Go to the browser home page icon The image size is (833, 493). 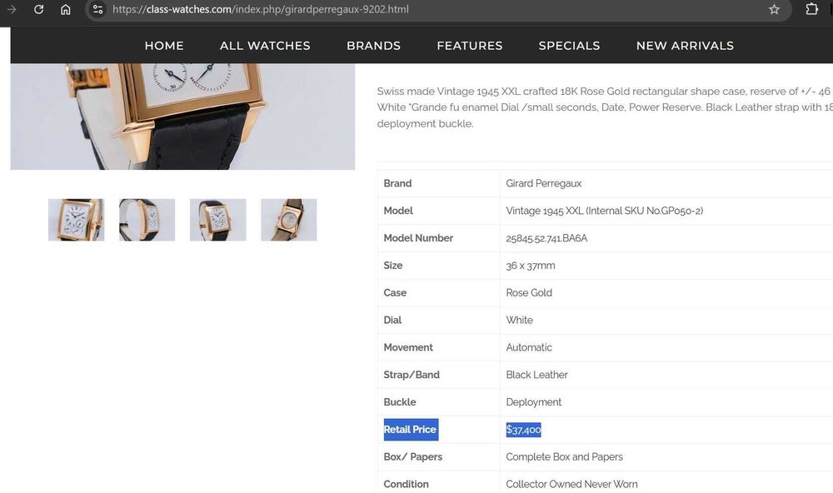coord(65,9)
